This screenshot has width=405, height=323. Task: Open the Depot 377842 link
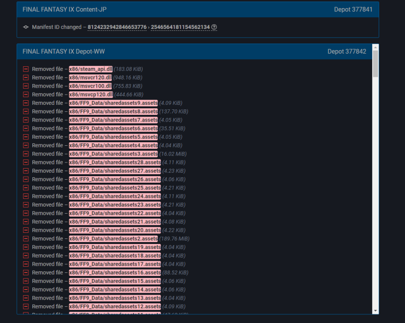(347, 52)
